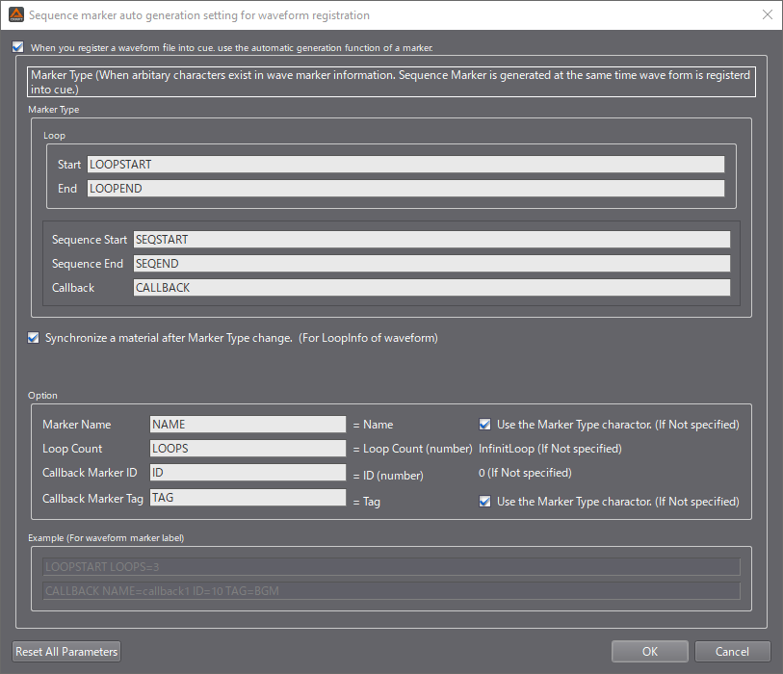Toggle Synchronize a material after Marker Type change

(34, 338)
